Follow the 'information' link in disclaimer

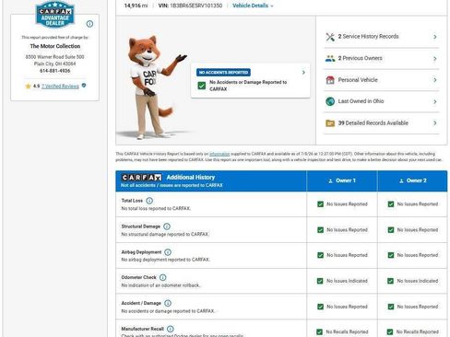coord(219,154)
